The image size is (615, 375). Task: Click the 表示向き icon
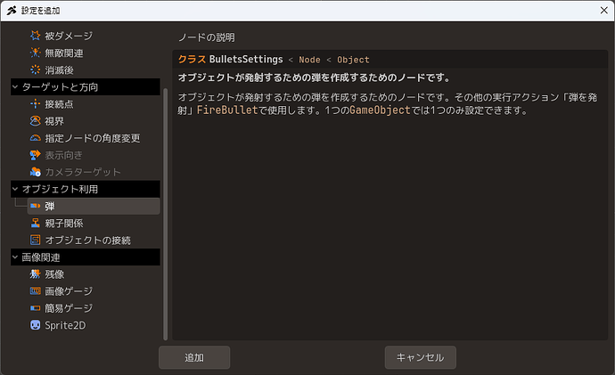click(36, 155)
